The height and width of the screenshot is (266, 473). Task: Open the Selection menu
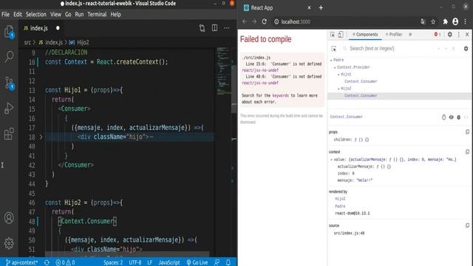point(36,14)
